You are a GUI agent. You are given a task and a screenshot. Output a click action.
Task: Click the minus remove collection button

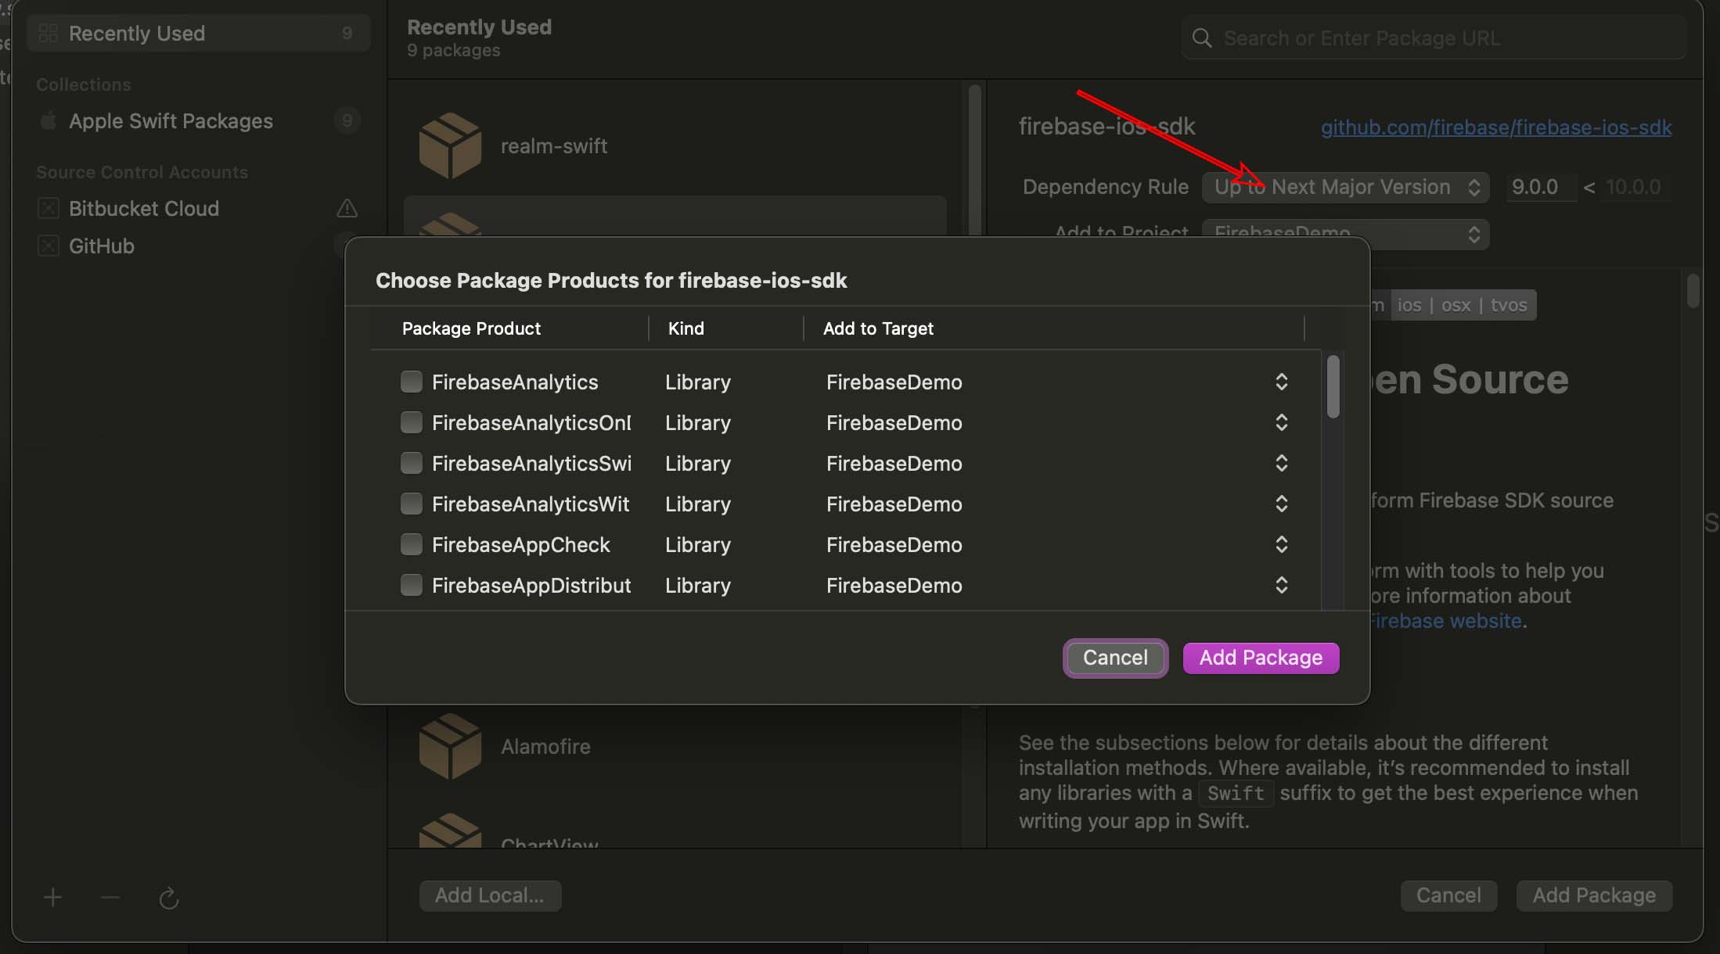110,897
